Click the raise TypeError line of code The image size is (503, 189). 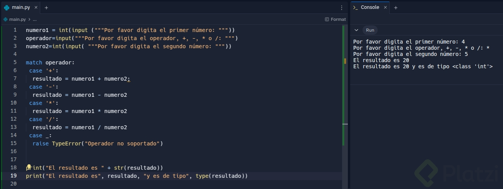[98, 143]
